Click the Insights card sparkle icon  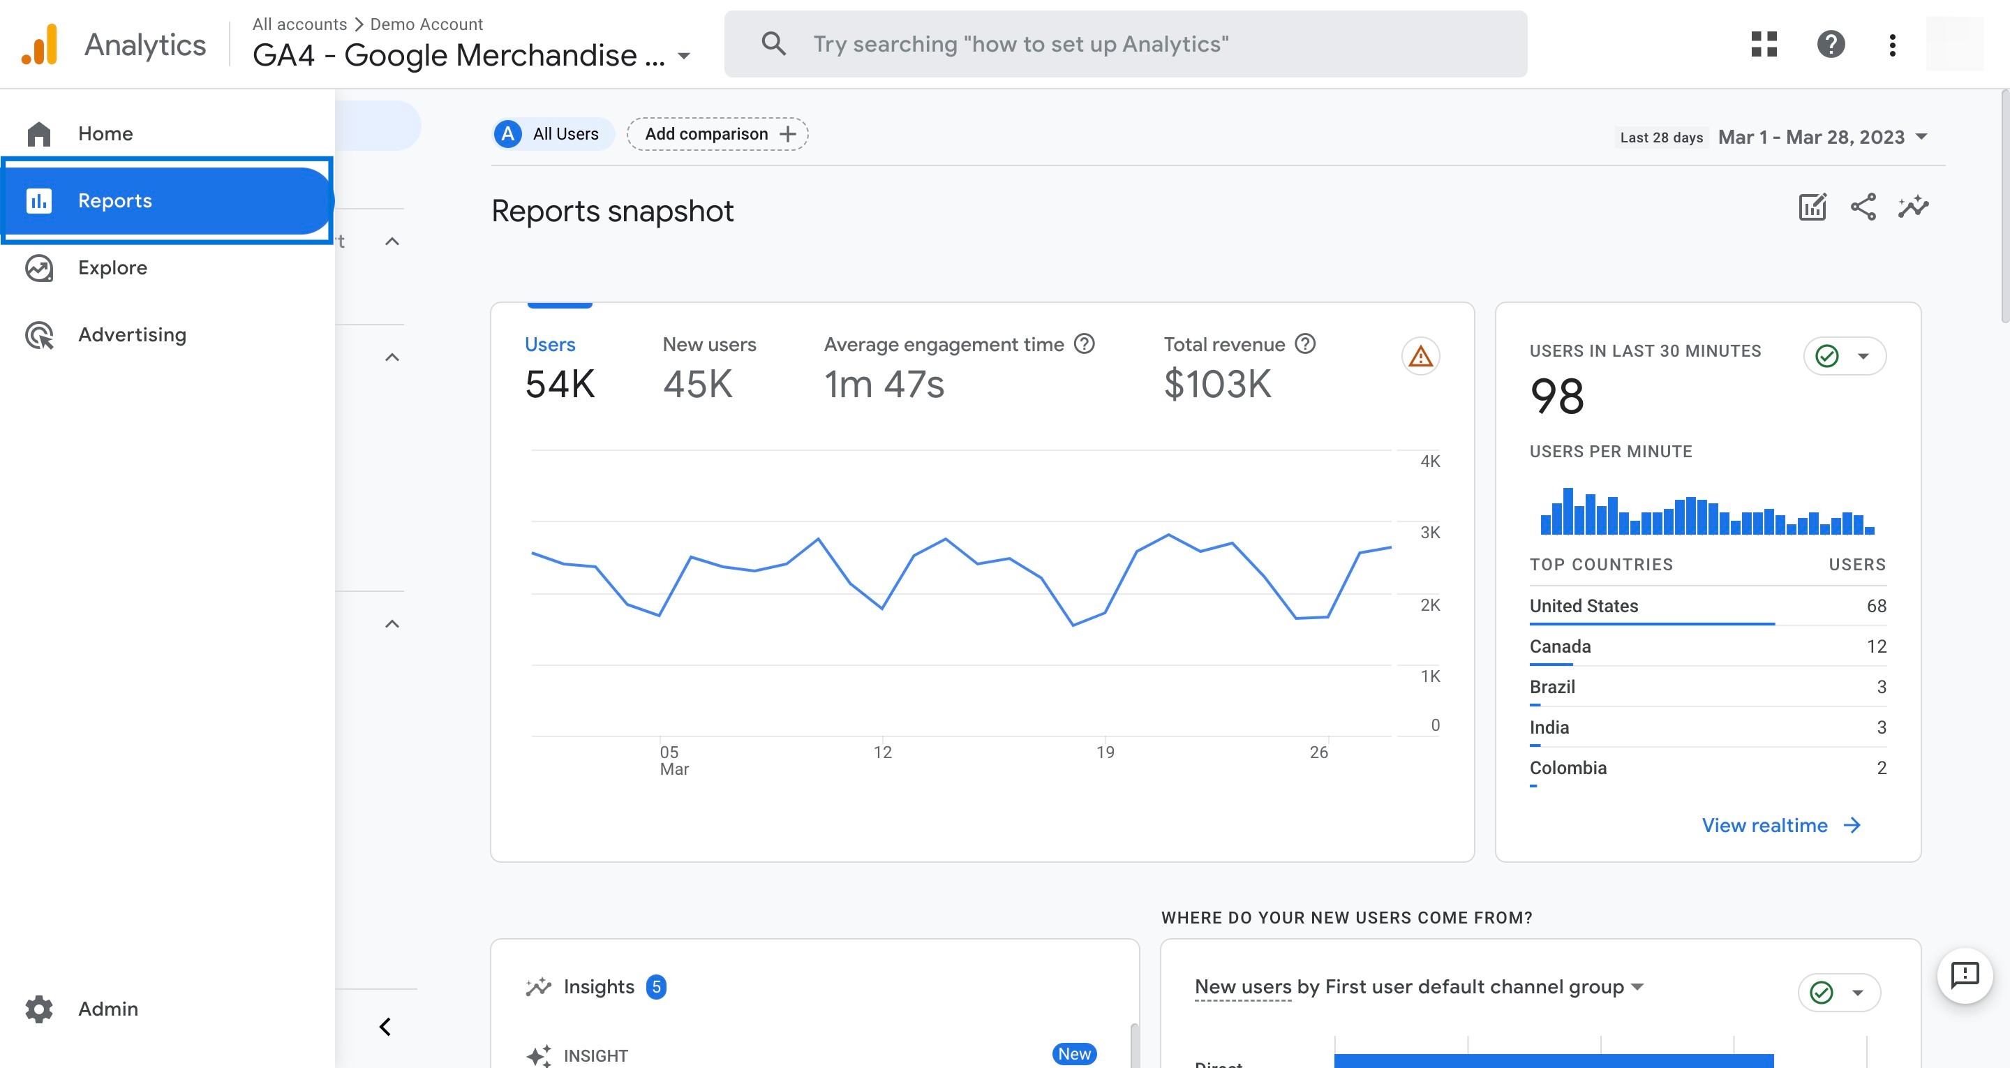538,988
